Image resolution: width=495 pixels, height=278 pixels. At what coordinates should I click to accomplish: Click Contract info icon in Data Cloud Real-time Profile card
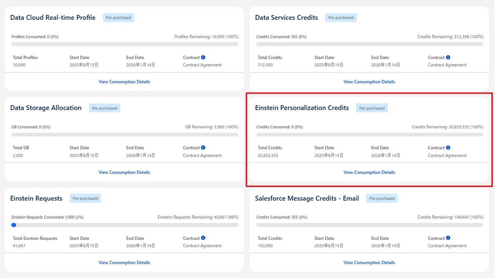[x=203, y=58]
